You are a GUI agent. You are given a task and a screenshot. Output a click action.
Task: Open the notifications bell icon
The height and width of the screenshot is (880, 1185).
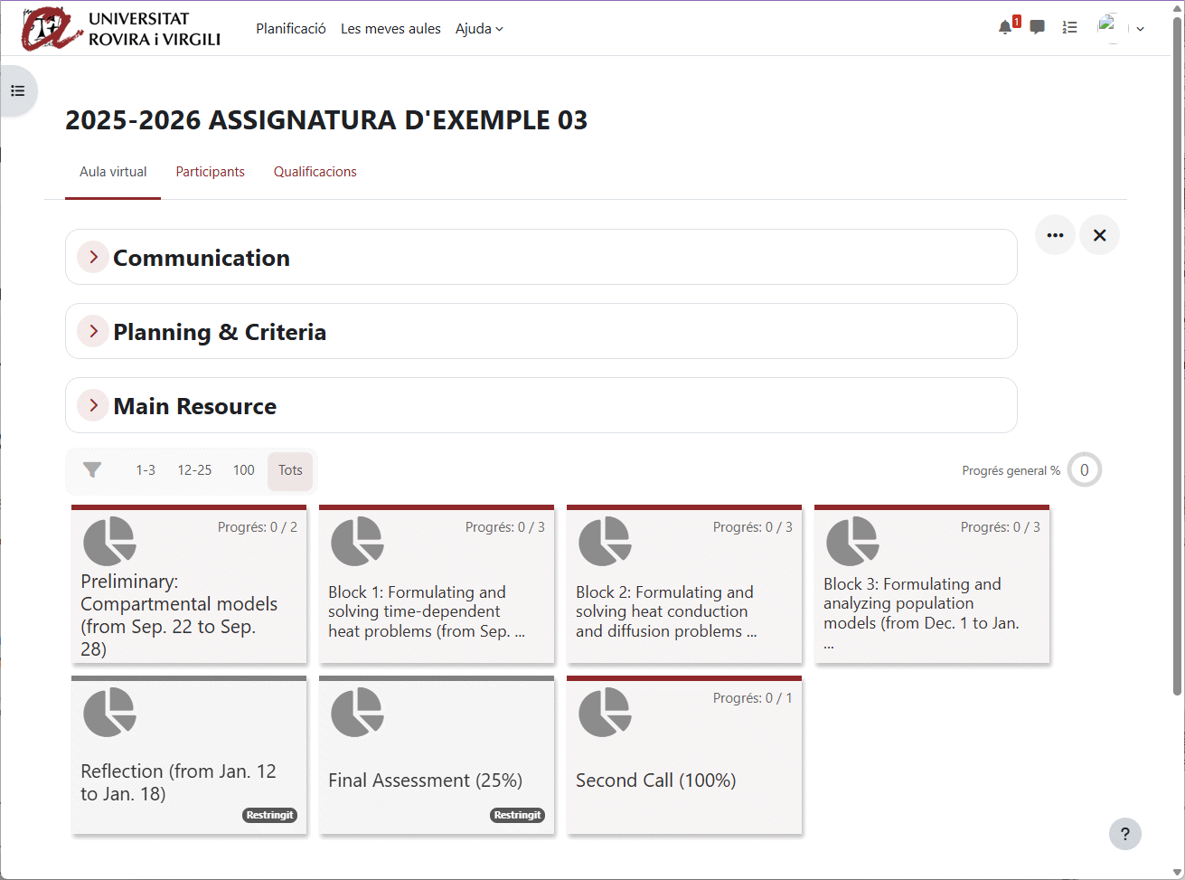pyautogui.click(x=1005, y=28)
